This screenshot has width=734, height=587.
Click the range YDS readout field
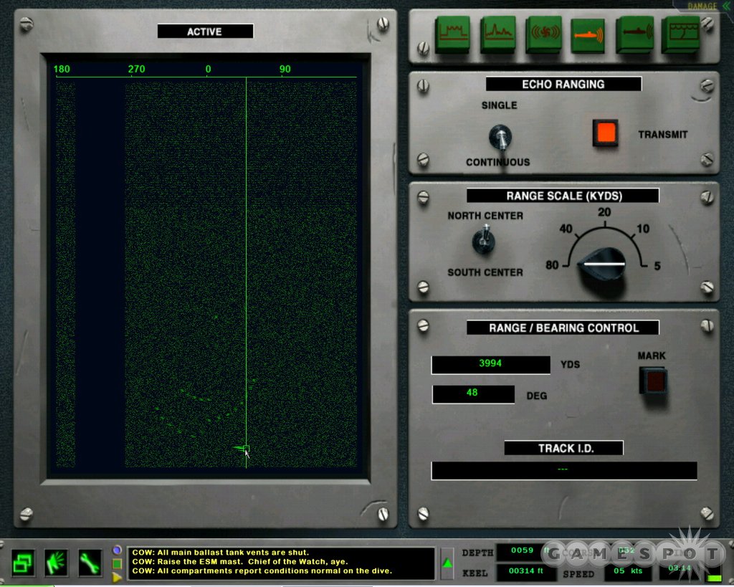tap(490, 364)
